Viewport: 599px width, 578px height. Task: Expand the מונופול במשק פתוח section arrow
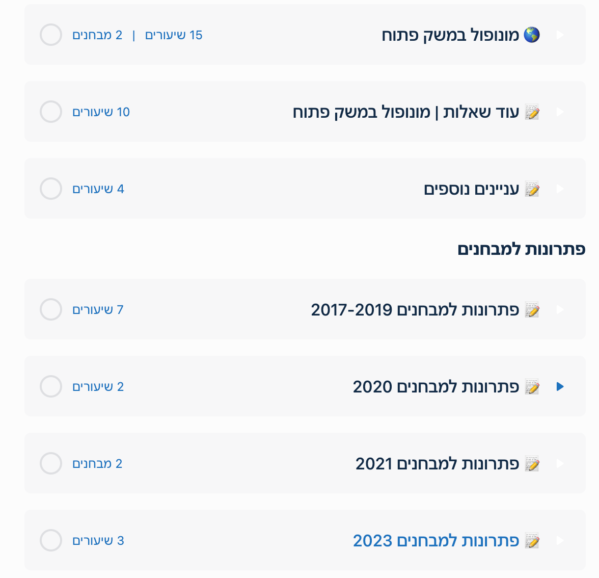point(560,35)
